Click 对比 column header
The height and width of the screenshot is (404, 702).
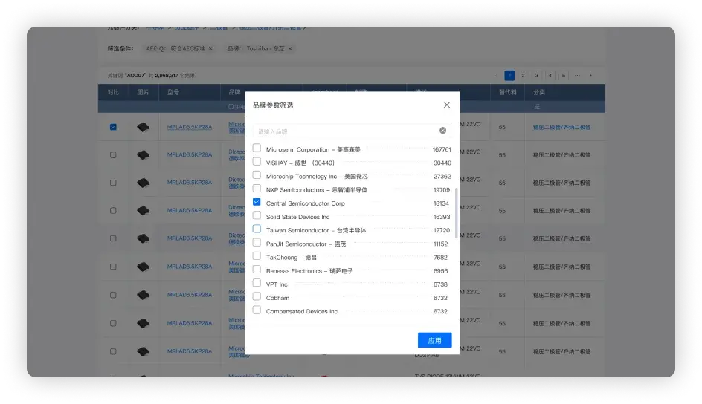(x=113, y=92)
